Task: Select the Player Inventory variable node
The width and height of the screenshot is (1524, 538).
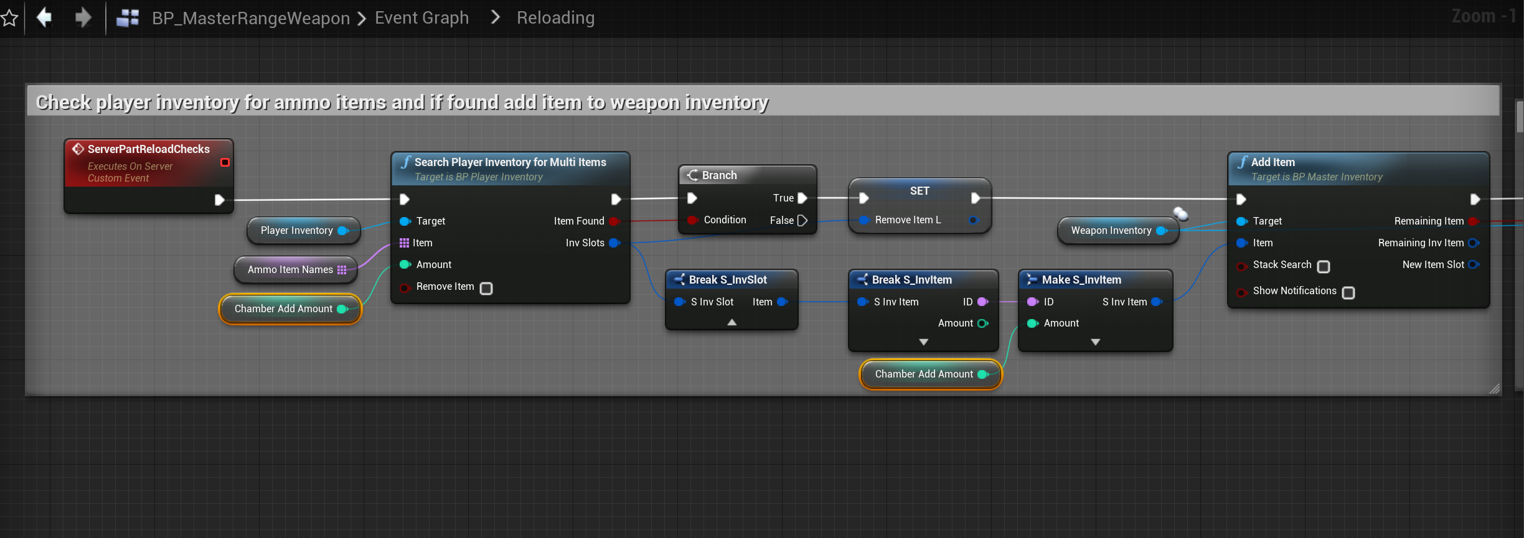Action: click(x=297, y=230)
